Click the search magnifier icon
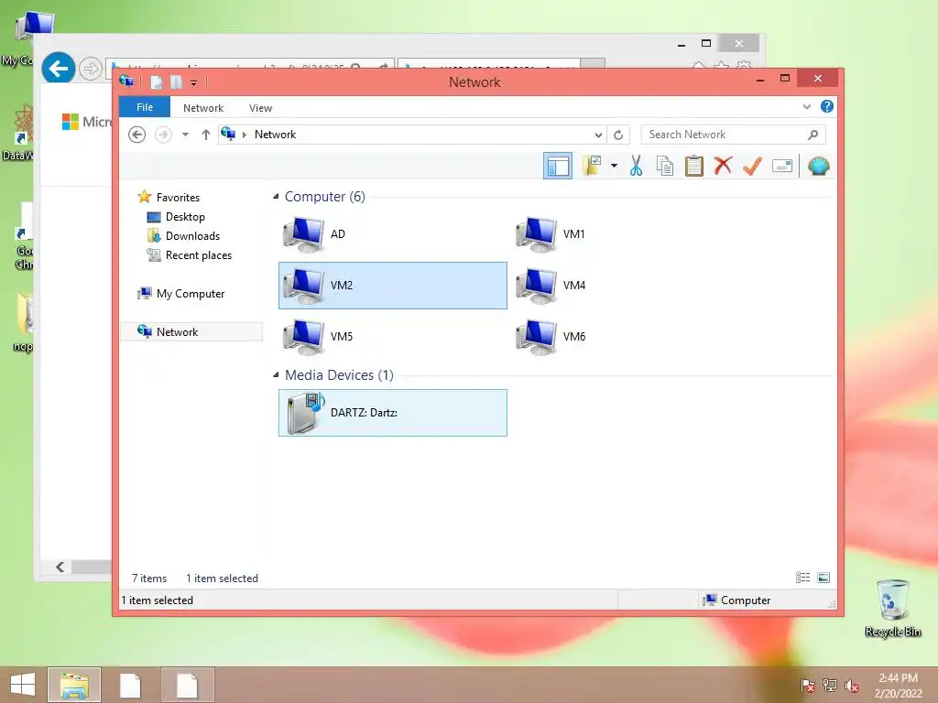938x703 pixels. pyautogui.click(x=813, y=135)
